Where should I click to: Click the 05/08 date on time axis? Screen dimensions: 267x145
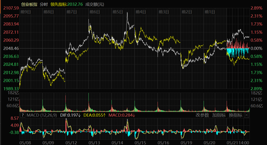pos(25,143)
